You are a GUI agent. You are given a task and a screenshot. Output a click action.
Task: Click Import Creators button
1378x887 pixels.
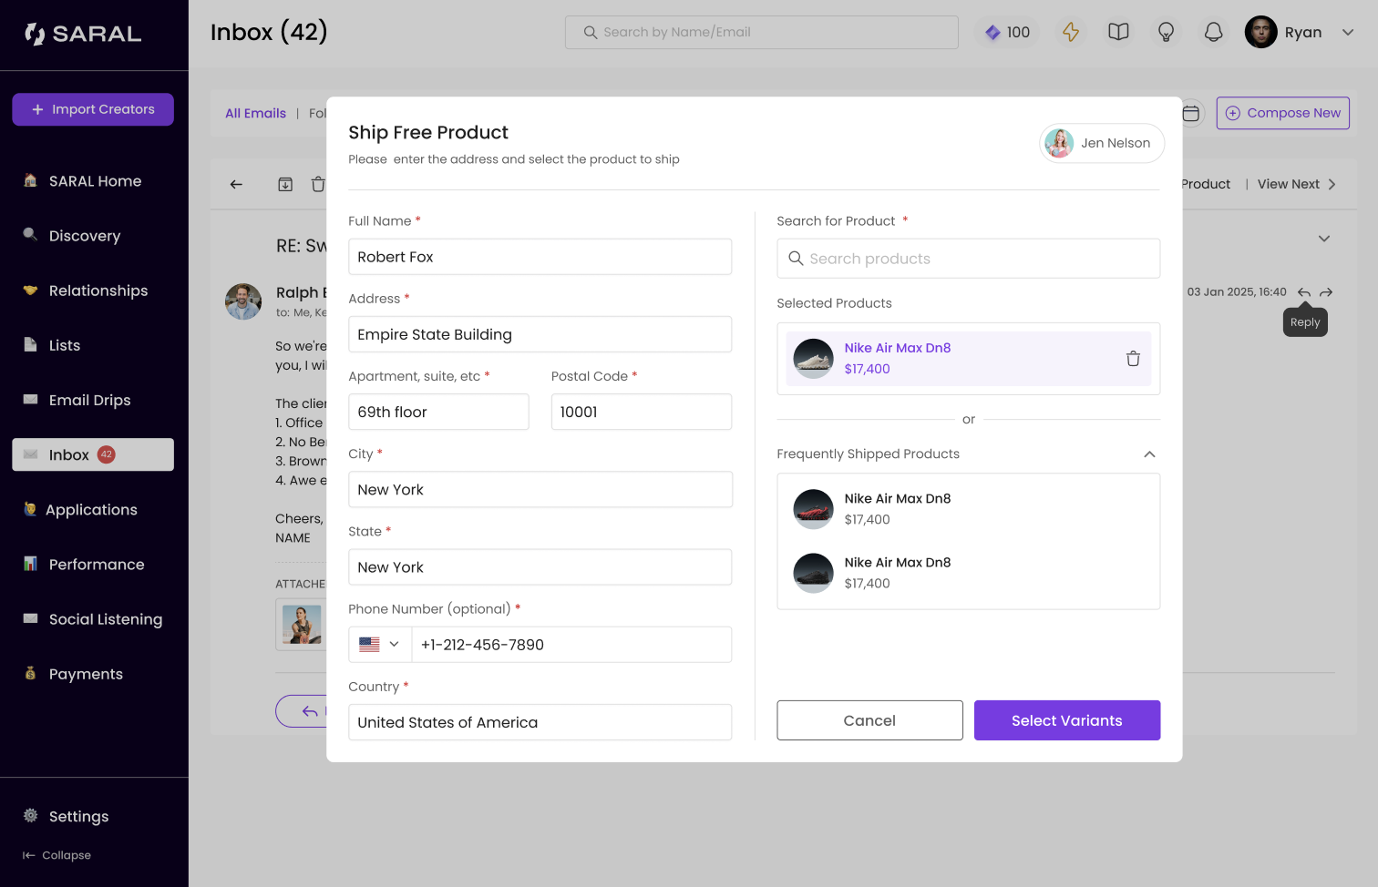tap(93, 109)
